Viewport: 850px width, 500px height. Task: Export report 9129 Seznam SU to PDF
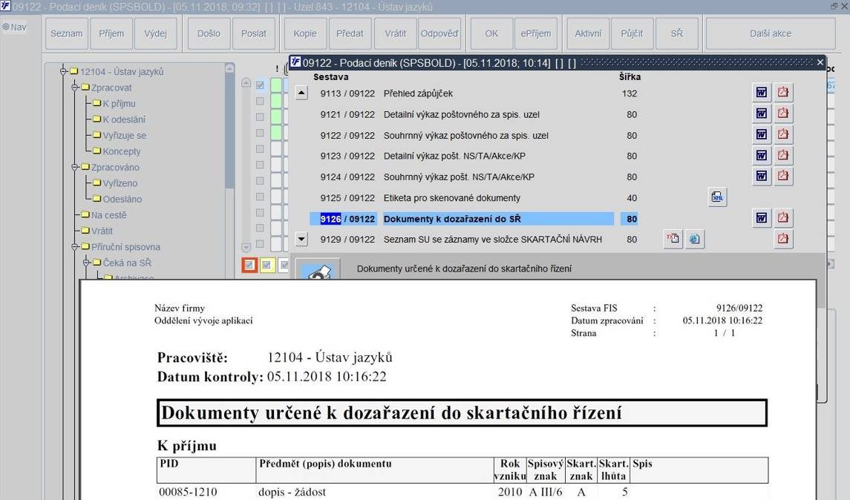[783, 239]
